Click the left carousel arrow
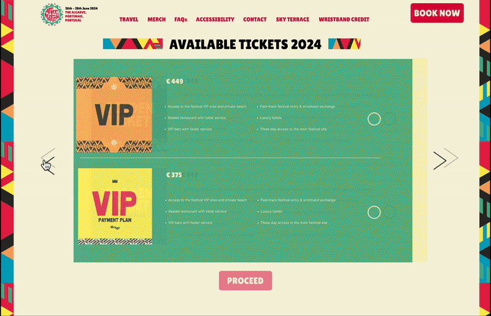This screenshot has height=316, width=491. [48, 161]
